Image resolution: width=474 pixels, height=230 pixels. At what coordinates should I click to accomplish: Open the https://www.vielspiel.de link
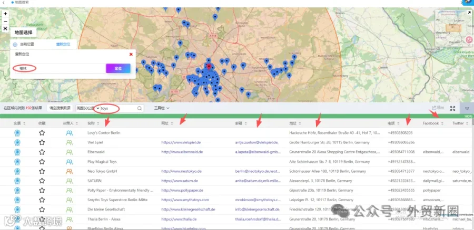[x=181, y=142]
